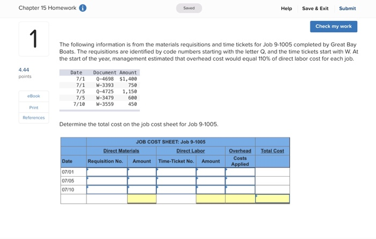
Task: Click Total Cost cell for 07/05
Action: click(x=272, y=181)
